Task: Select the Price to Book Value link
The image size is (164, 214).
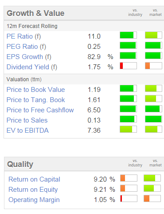Action: [x=35, y=90]
